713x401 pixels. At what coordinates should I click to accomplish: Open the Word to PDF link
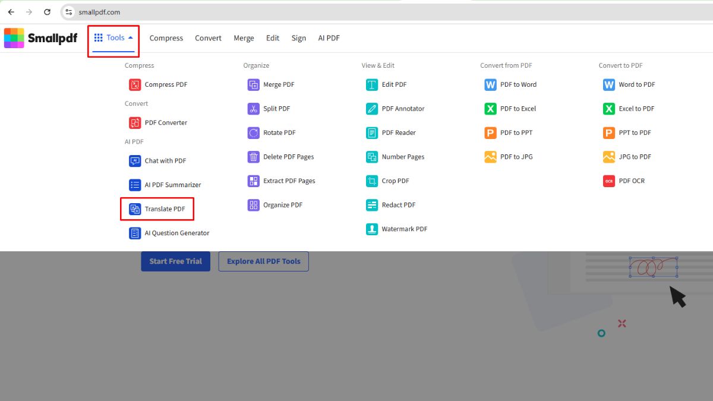coord(637,85)
